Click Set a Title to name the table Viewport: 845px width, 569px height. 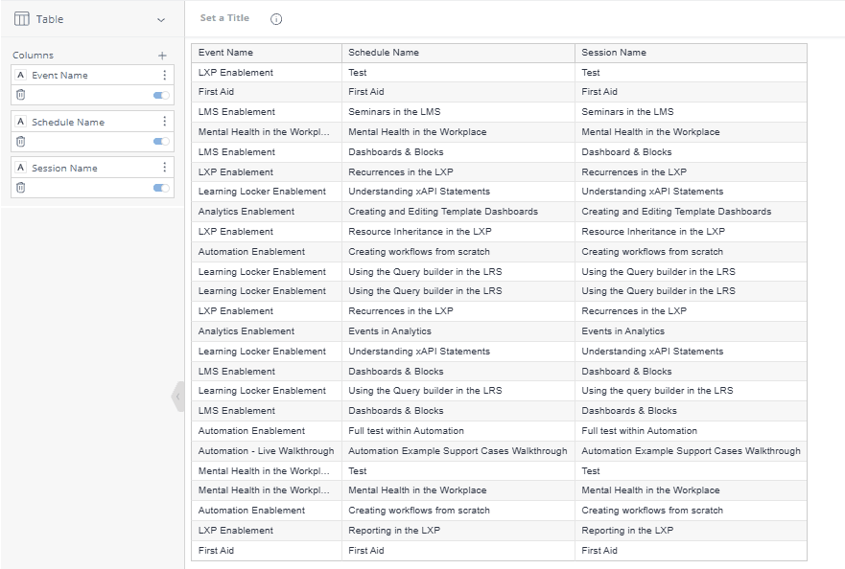(x=225, y=17)
